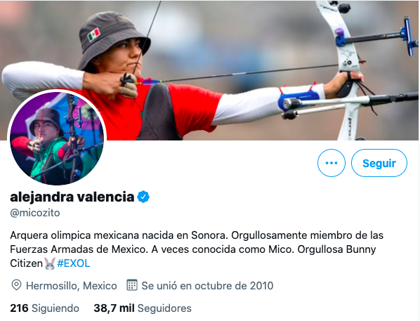The width and height of the screenshot is (420, 321).
Task: Open the archery banner header image
Action: [x=210, y=70]
